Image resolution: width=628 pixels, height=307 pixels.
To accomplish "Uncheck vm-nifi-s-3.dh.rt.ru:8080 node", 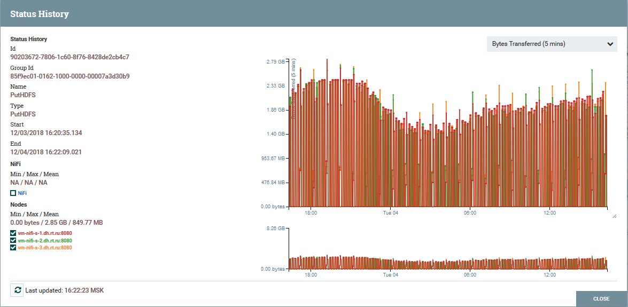I will (x=13, y=248).
